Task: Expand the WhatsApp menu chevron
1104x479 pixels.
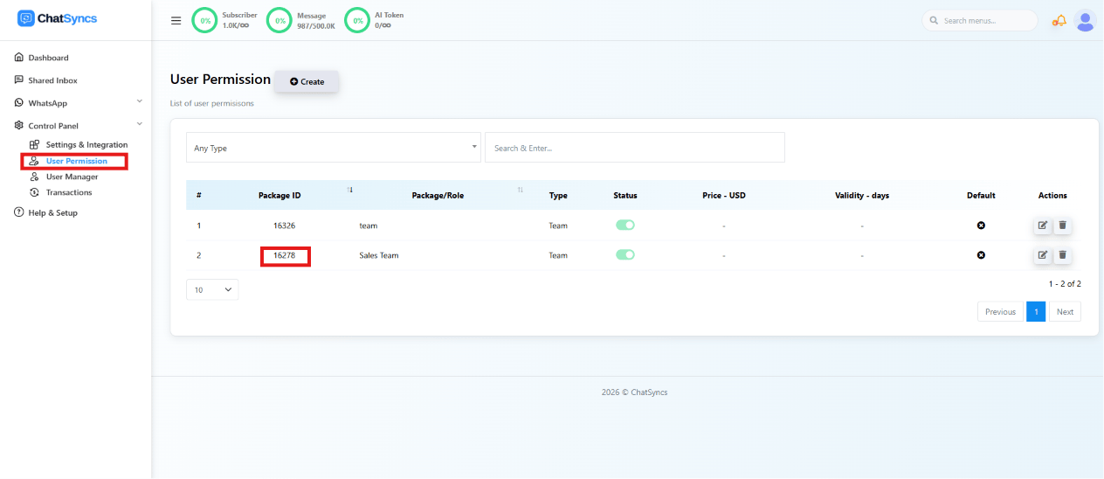Action: click(x=140, y=102)
